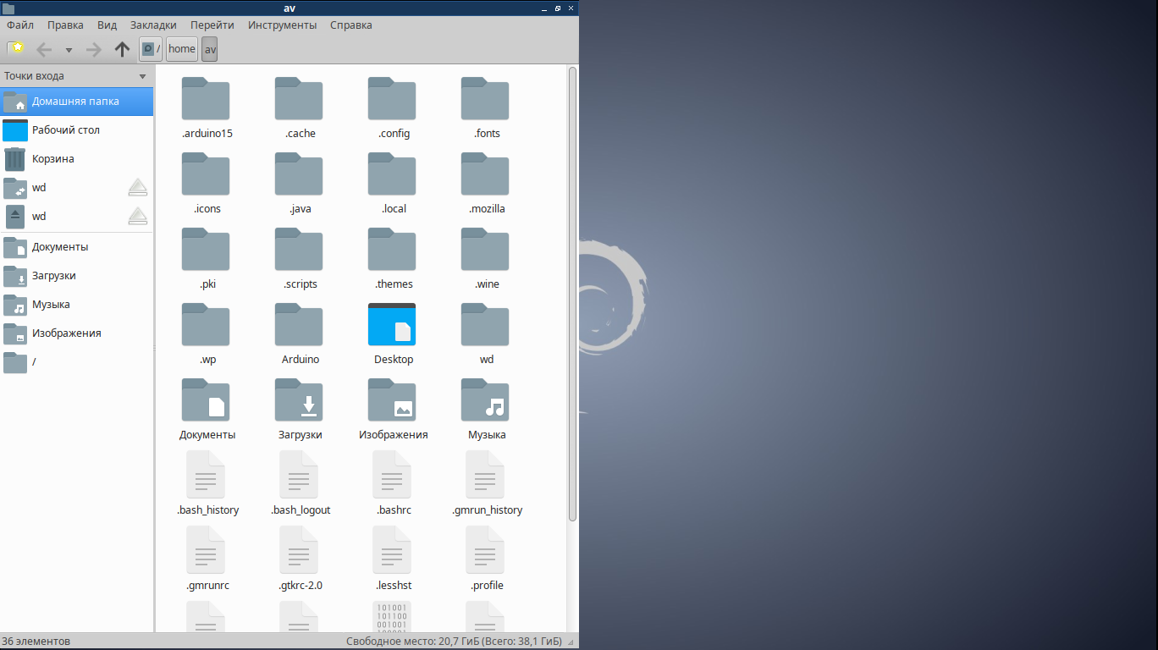This screenshot has height=650, width=1158.
Task: Click the 'av' path button
Action: 210,49
